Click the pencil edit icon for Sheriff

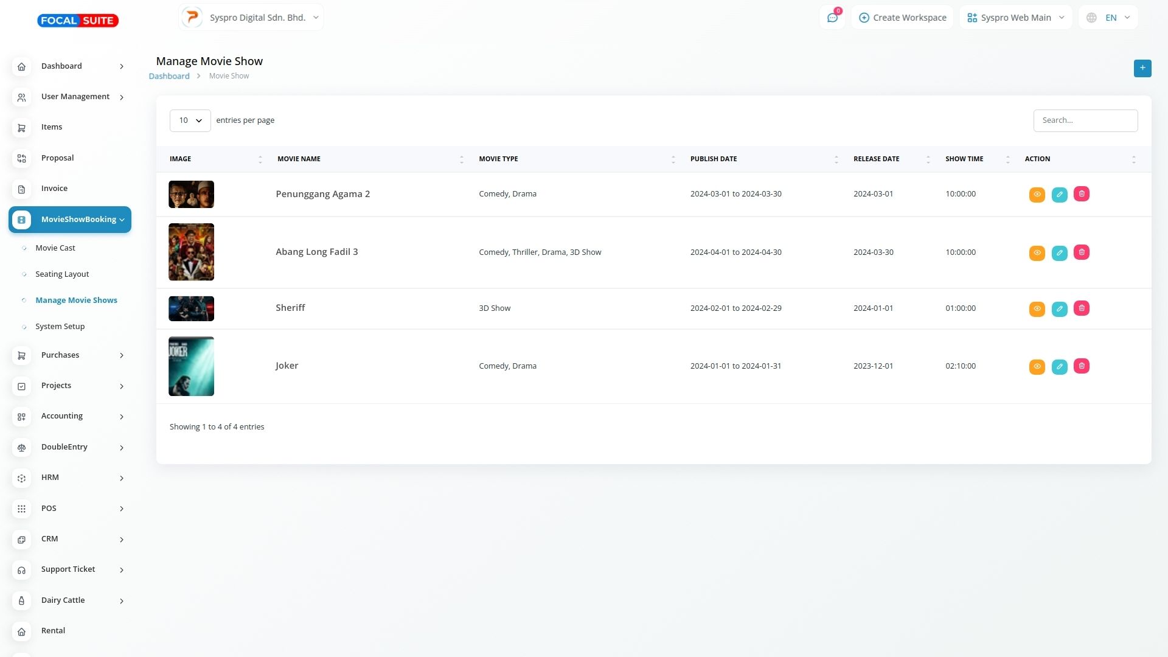(x=1059, y=309)
